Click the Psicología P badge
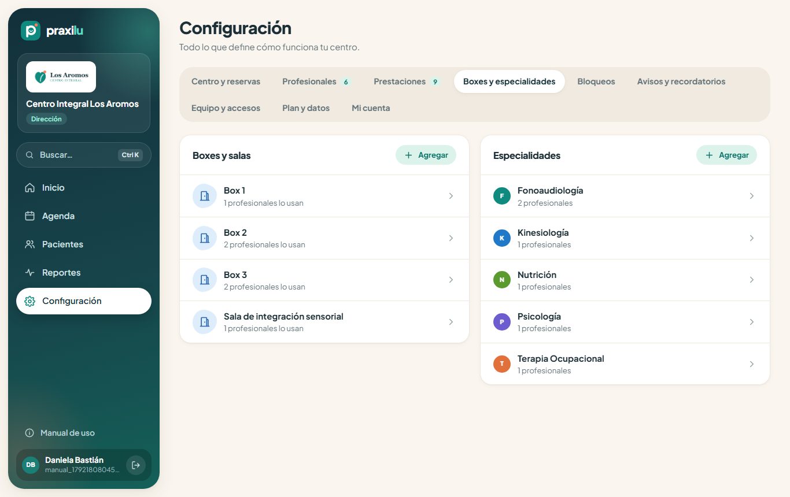Screen dimensions: 790x497 point(502,322)
